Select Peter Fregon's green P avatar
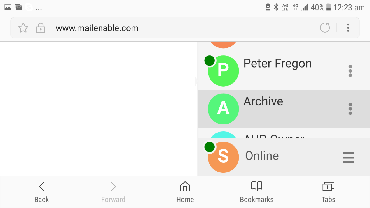The height and width of the screenshot is (208, 370). (x=223, y=71)
